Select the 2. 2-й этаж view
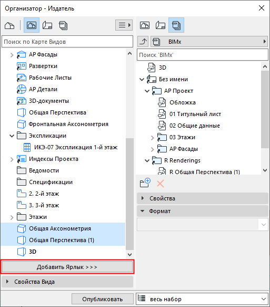Image resolution: width=270 pixels, height=307 pixels. [x=44, y=194]
